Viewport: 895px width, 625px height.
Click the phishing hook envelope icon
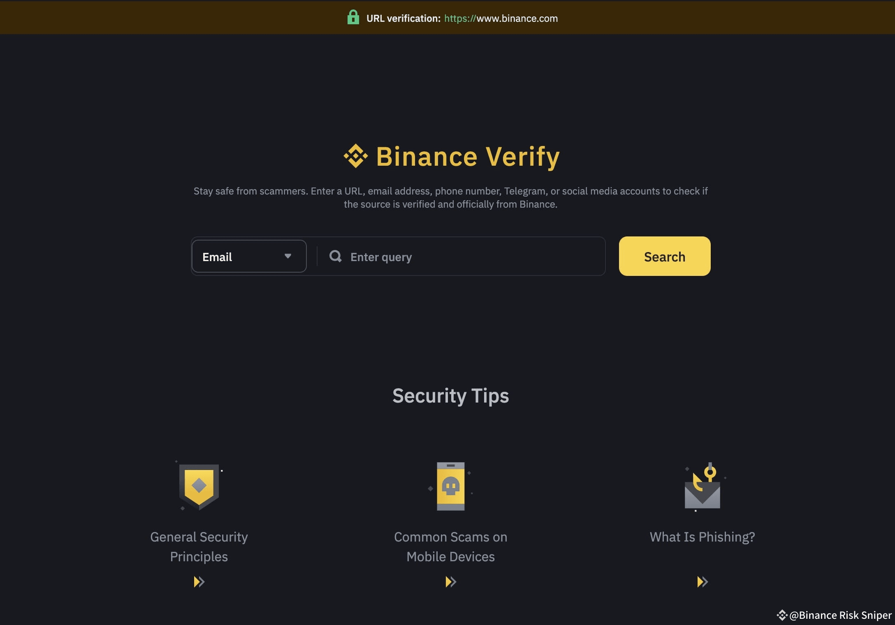(x=702, y=487)
